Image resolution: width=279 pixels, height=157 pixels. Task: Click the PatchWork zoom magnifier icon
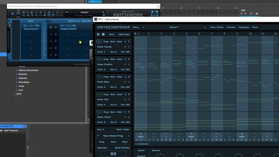pyautogui.click(x=49, y=13)
